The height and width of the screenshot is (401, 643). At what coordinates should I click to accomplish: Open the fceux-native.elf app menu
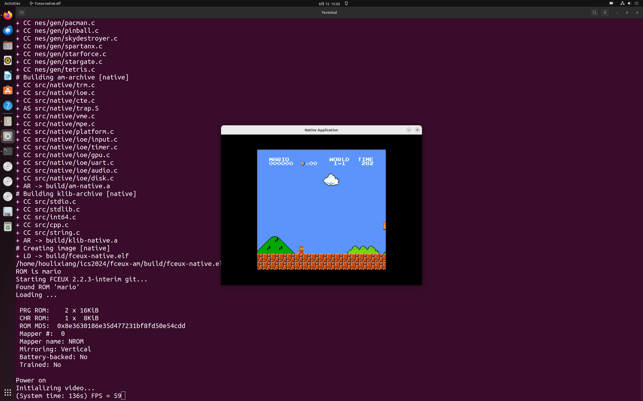(x=45, y=4)
